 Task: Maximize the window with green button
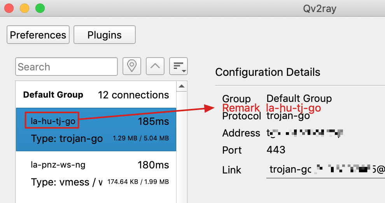click(40, 8)
